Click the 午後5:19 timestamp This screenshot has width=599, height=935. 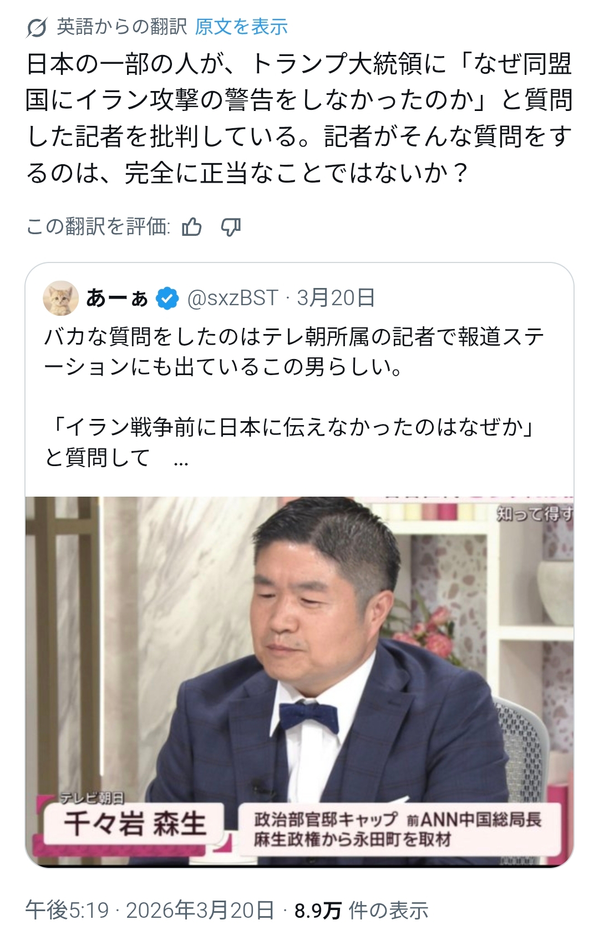tap(67, 910)
